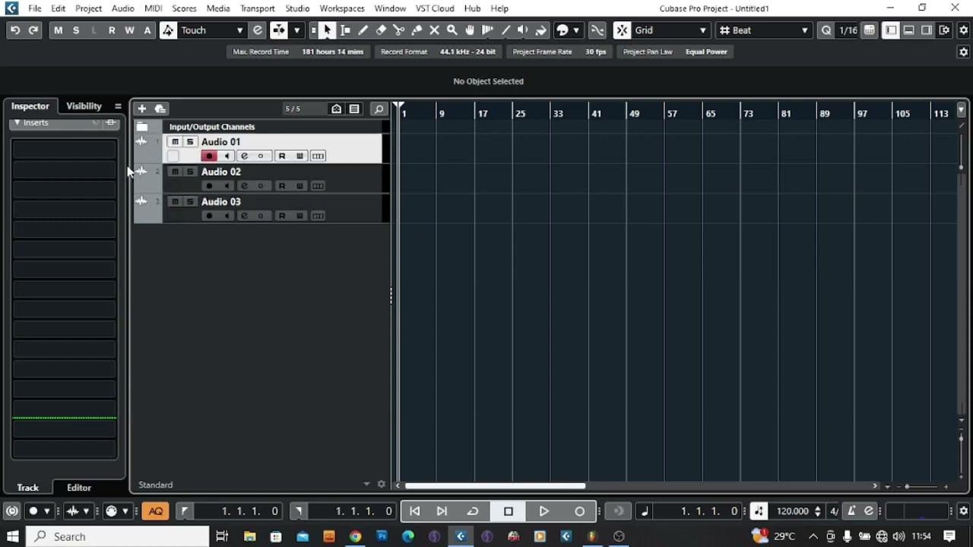
Task: Click ruler marker at bar 33
Action: (558, 113)
